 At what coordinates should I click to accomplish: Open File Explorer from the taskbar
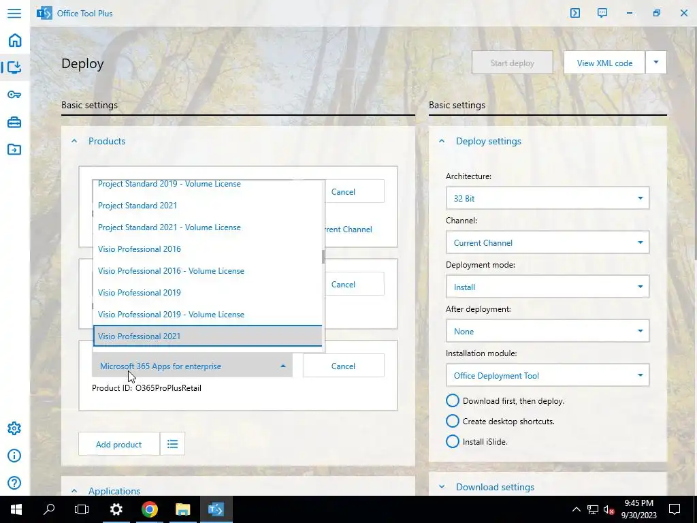tap(182, 509)
